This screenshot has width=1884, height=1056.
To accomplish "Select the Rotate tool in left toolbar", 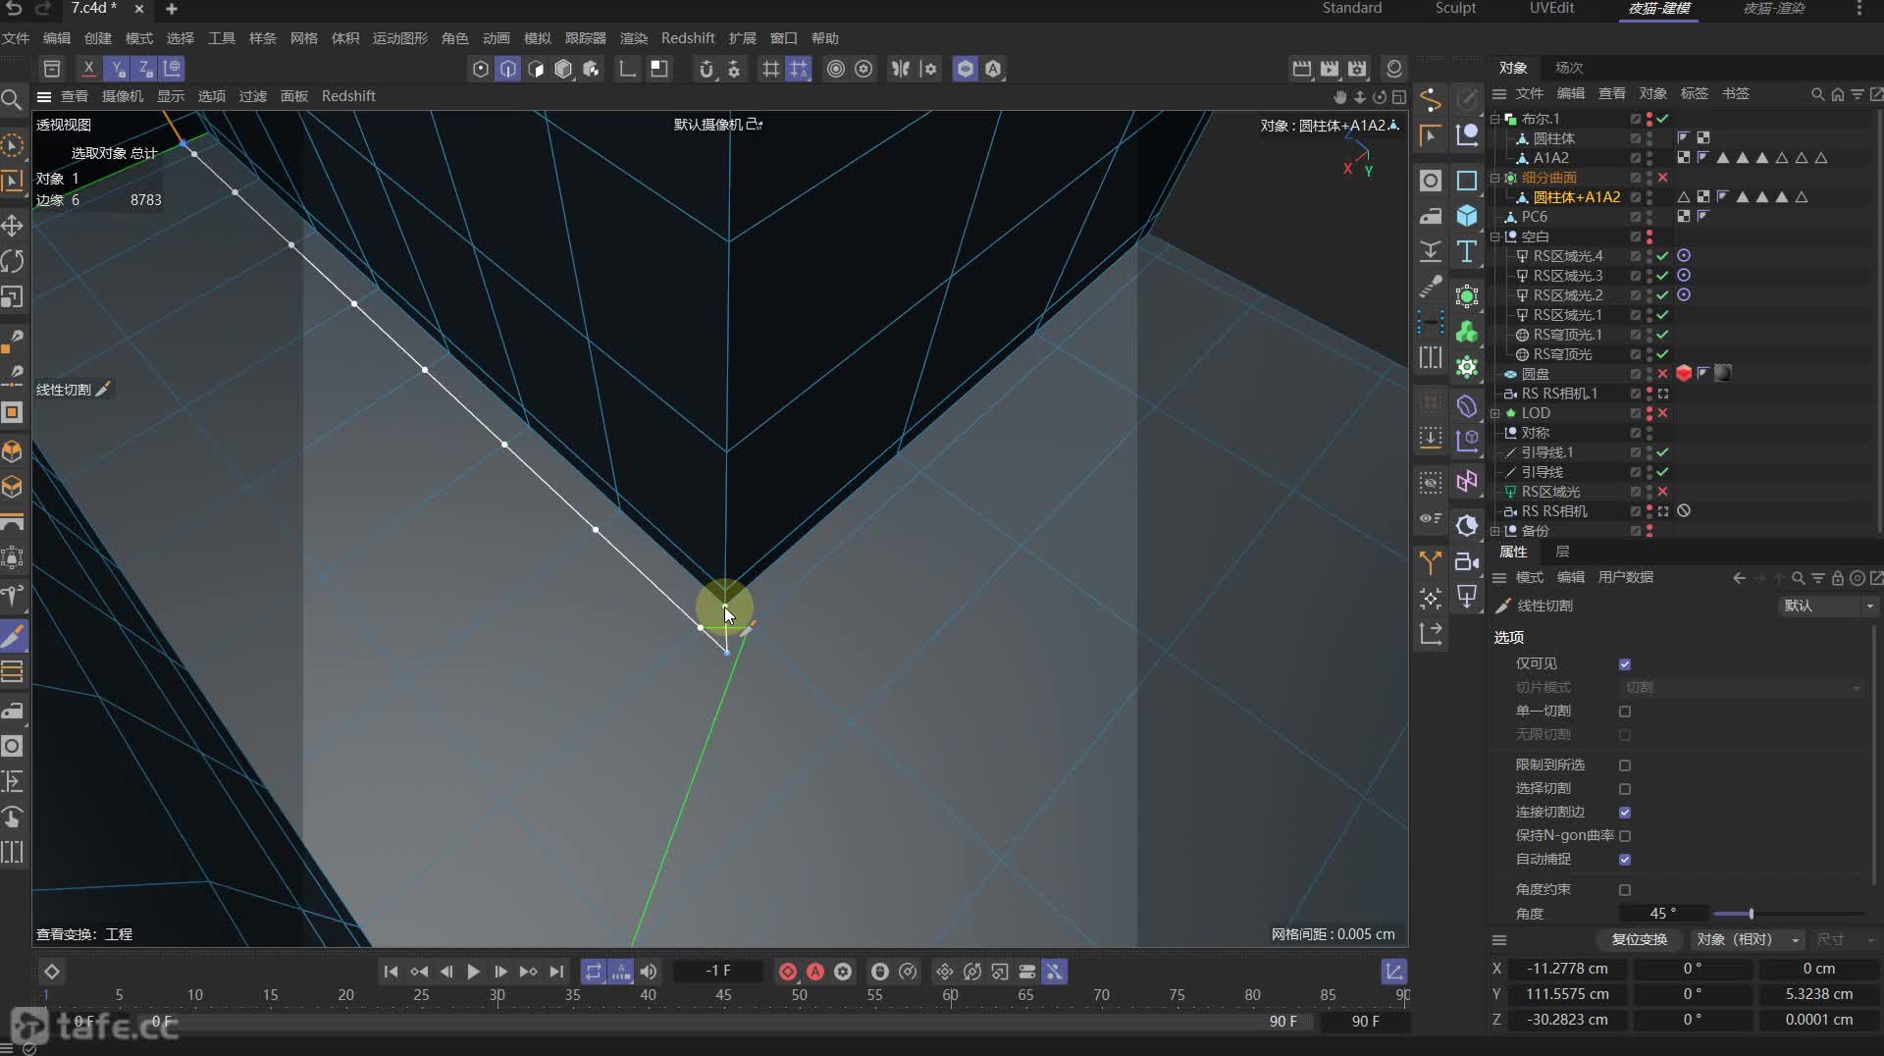I will pos(12,261).
